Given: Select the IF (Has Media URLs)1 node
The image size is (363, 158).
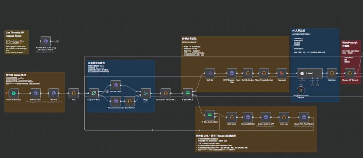Looking at the screenshot, I should 210,115.
